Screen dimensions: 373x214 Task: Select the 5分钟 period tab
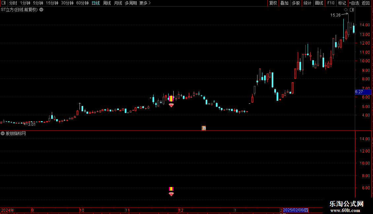38,3
